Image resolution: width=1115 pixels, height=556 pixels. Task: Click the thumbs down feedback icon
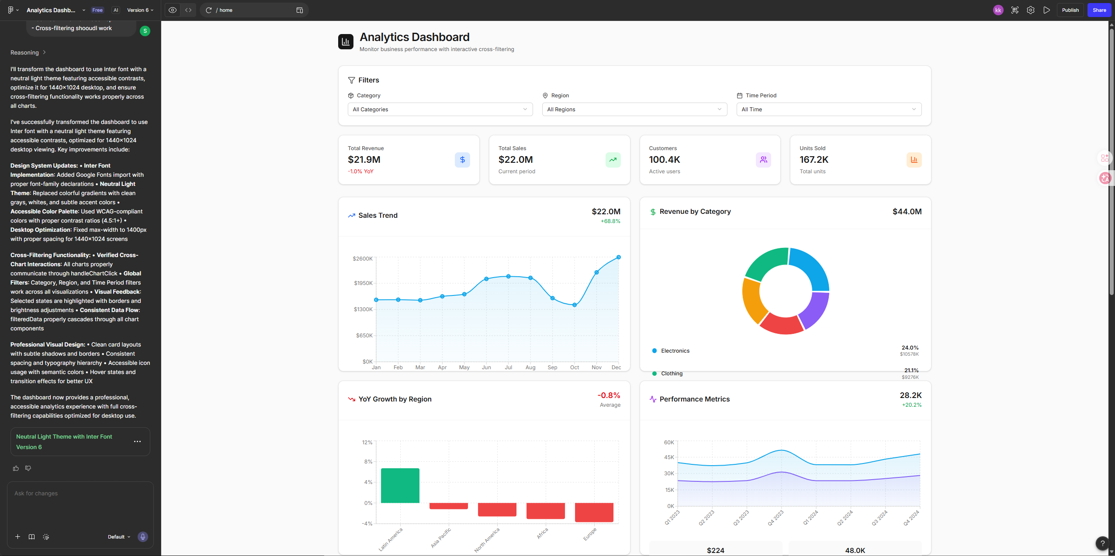click(x=28, y=468)
